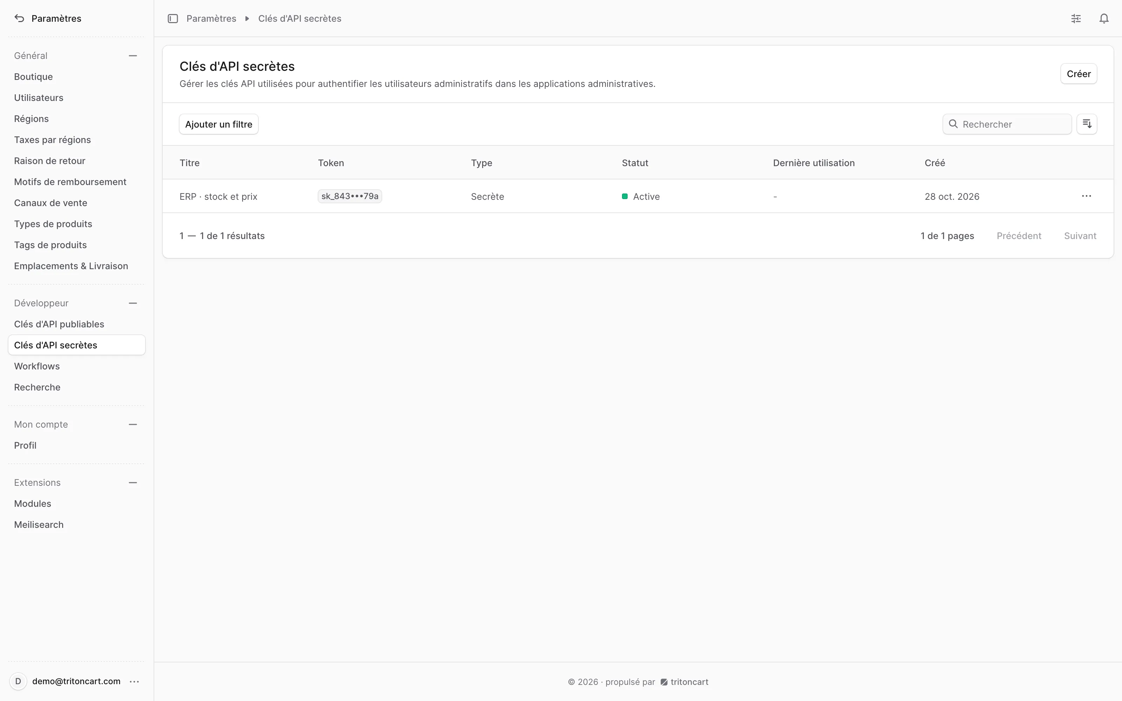The image size is (1122, 701).
Task: Open actions menu for ERP key row
Action: (x=1086, y=196)
